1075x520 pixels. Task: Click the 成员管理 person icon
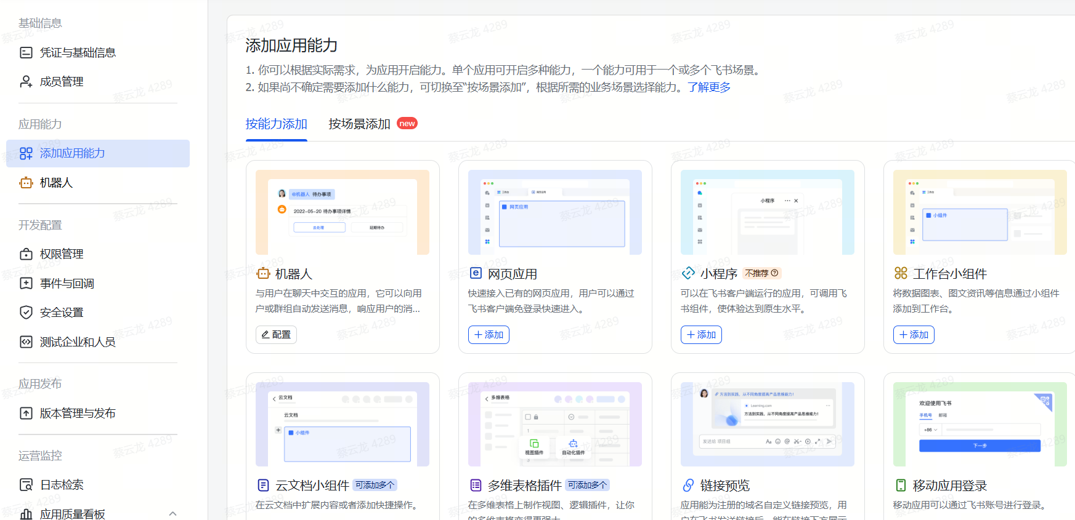(26, 82)
